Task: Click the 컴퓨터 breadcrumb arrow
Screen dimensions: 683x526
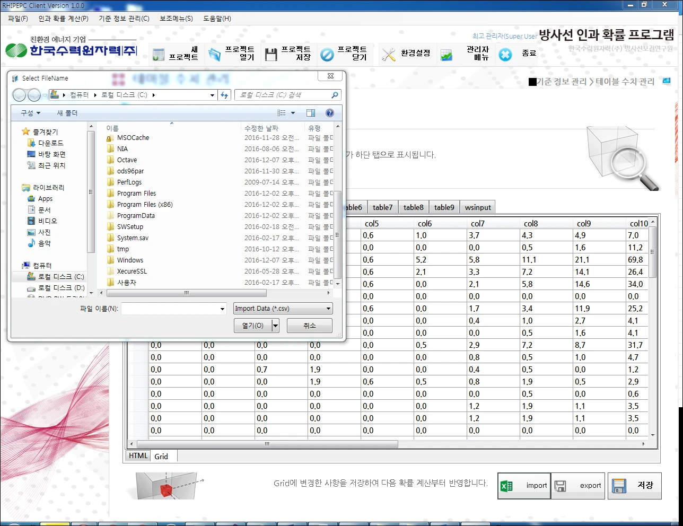Action: point(95,95)
